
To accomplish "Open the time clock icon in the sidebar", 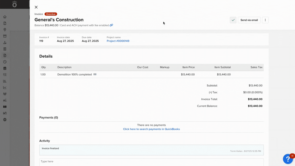I will 5,62.
